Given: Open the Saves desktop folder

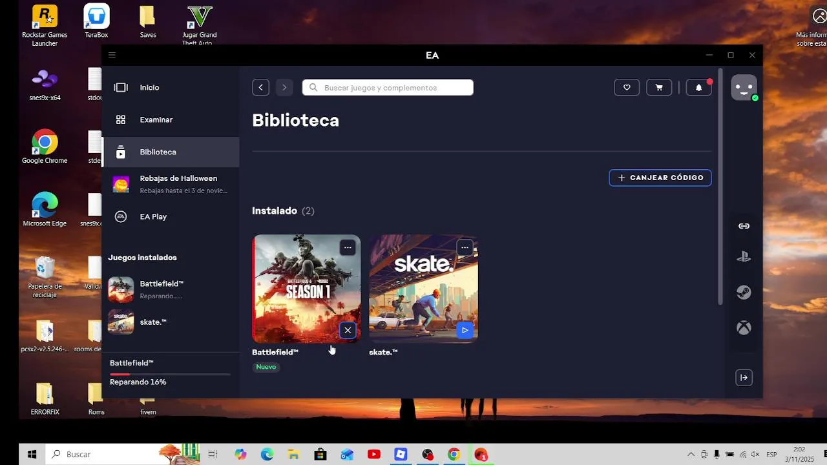Looking at the screenshot, I should (148, 21).
